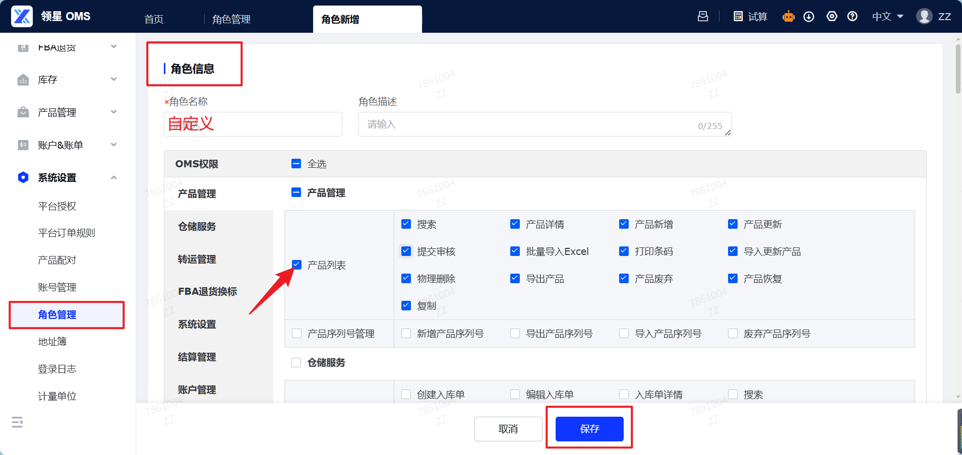This screenshot has height=455, width=962.
Task: Uncheck the 批量导入Excel checkbox
Action: click(x=515, y=251)
